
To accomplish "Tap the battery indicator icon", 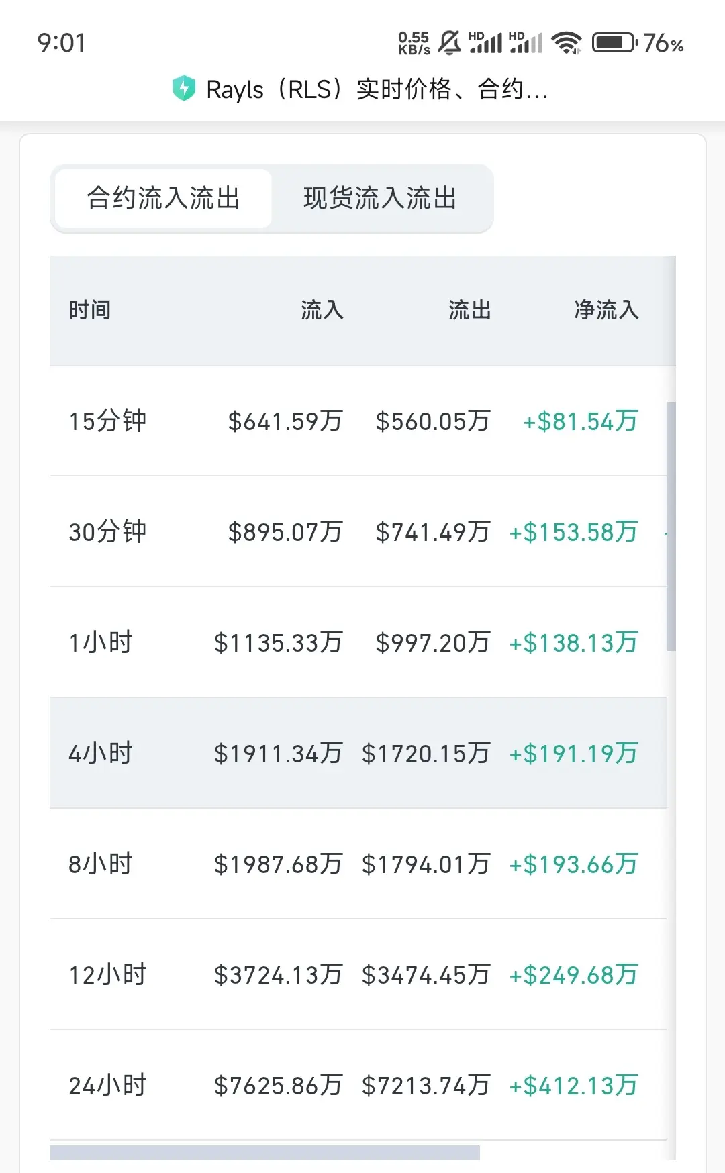I will tap(614, 43).
